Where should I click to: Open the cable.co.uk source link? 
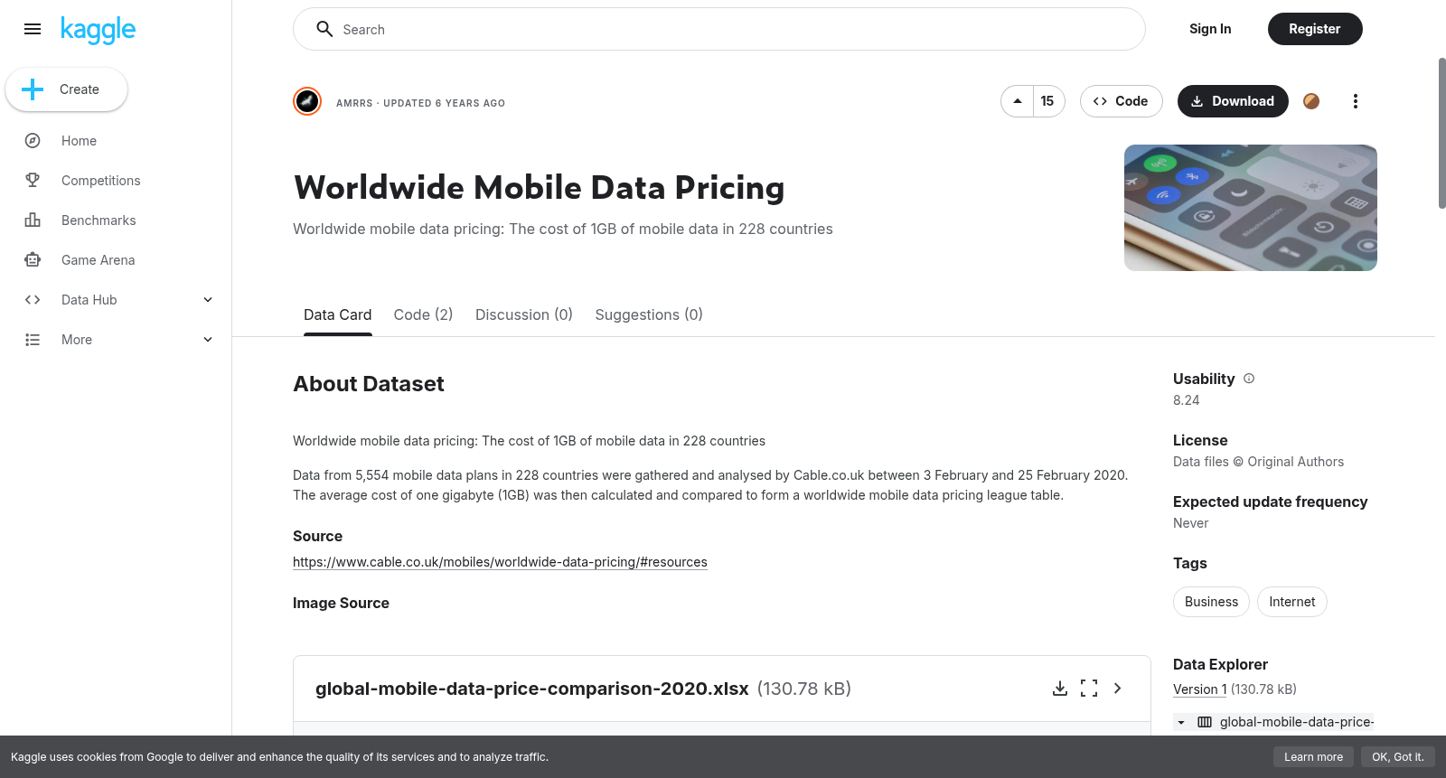pos(500,562)
